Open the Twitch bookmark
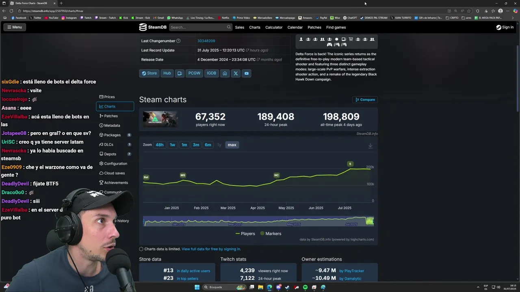 click(86, 18)
